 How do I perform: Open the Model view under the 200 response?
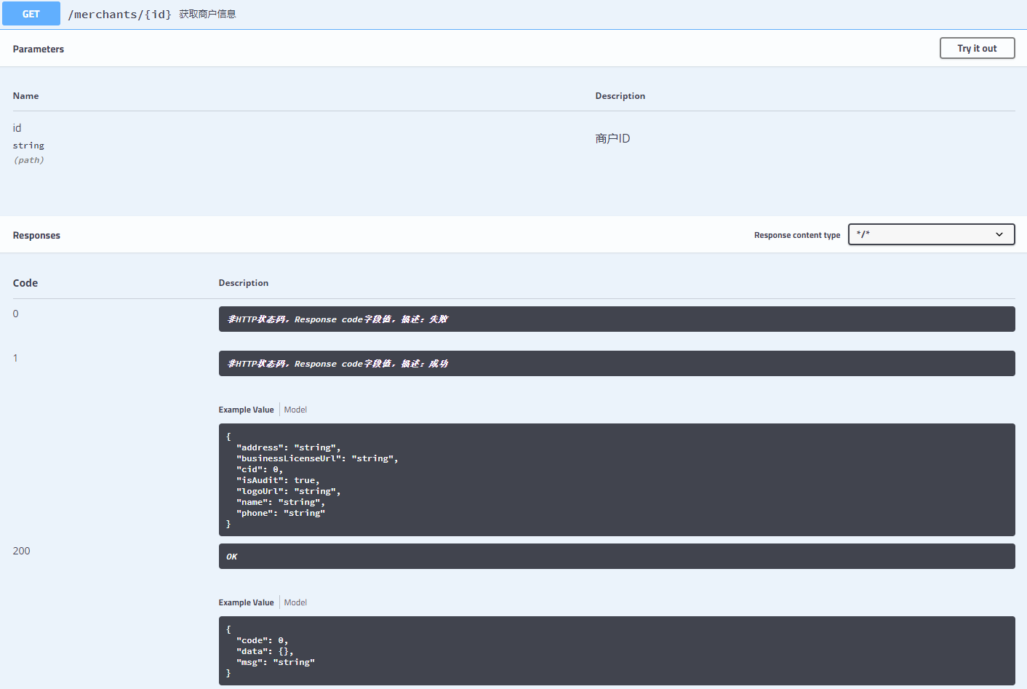(295, 602)
